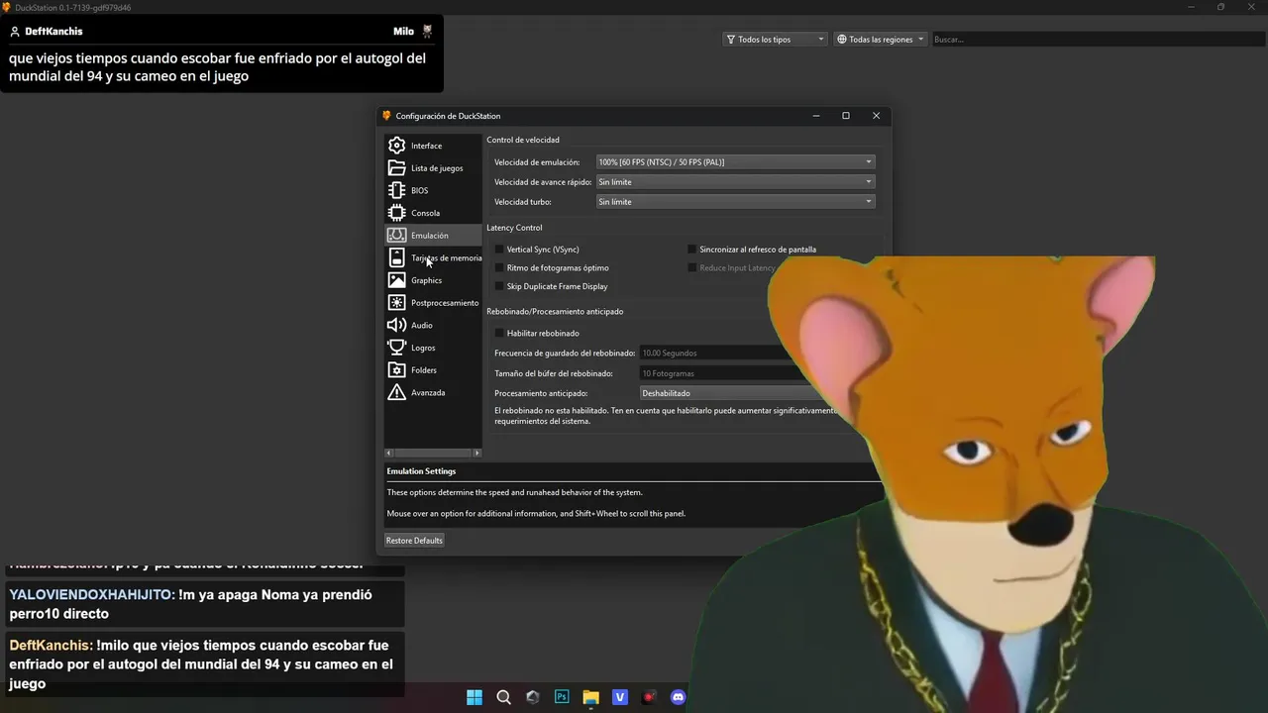Image resolution: width=1268 pixels, height=713 pixels.
Task: Open Velocidad de avance rápido dropdown
Action: (735, 182)
